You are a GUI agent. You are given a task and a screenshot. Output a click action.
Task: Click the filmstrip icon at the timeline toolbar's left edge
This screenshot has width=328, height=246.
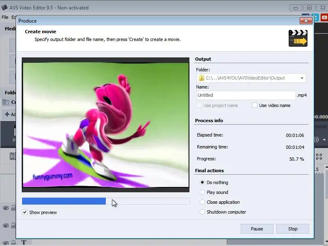(x=13, y=156)
